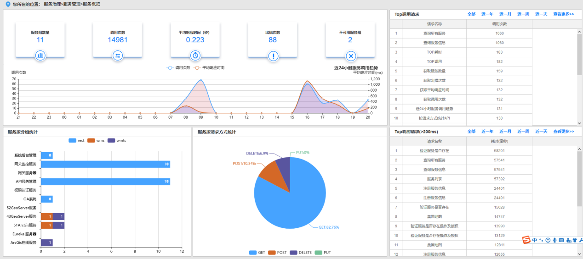583x259 pixels.
Task: Select the 近24小时服务调用趋势 table row
Action: 461,109
